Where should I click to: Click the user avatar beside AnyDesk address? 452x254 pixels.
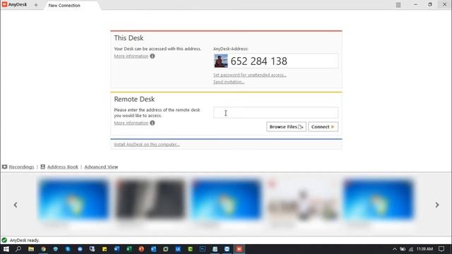(221, 61)
